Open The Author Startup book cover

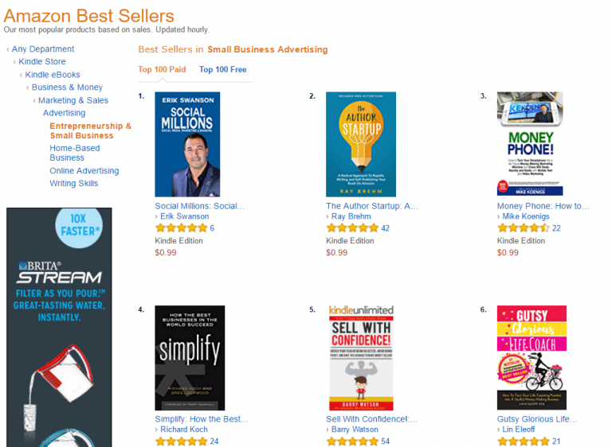(x=361, y=144)
